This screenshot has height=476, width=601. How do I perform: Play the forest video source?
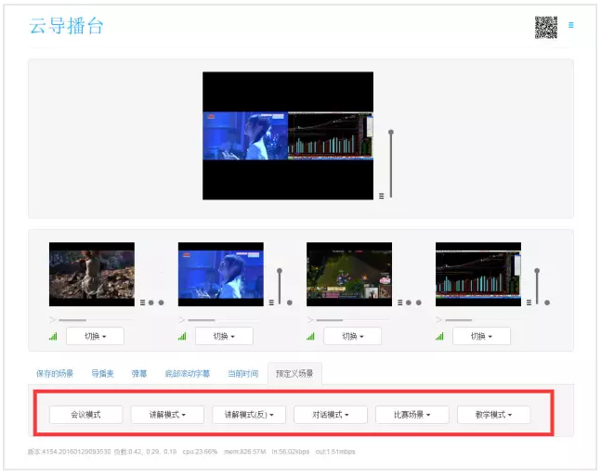tap(53, 319)
